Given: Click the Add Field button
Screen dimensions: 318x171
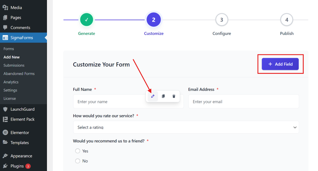Looking at the screenshot, I should tap(280, 64).
